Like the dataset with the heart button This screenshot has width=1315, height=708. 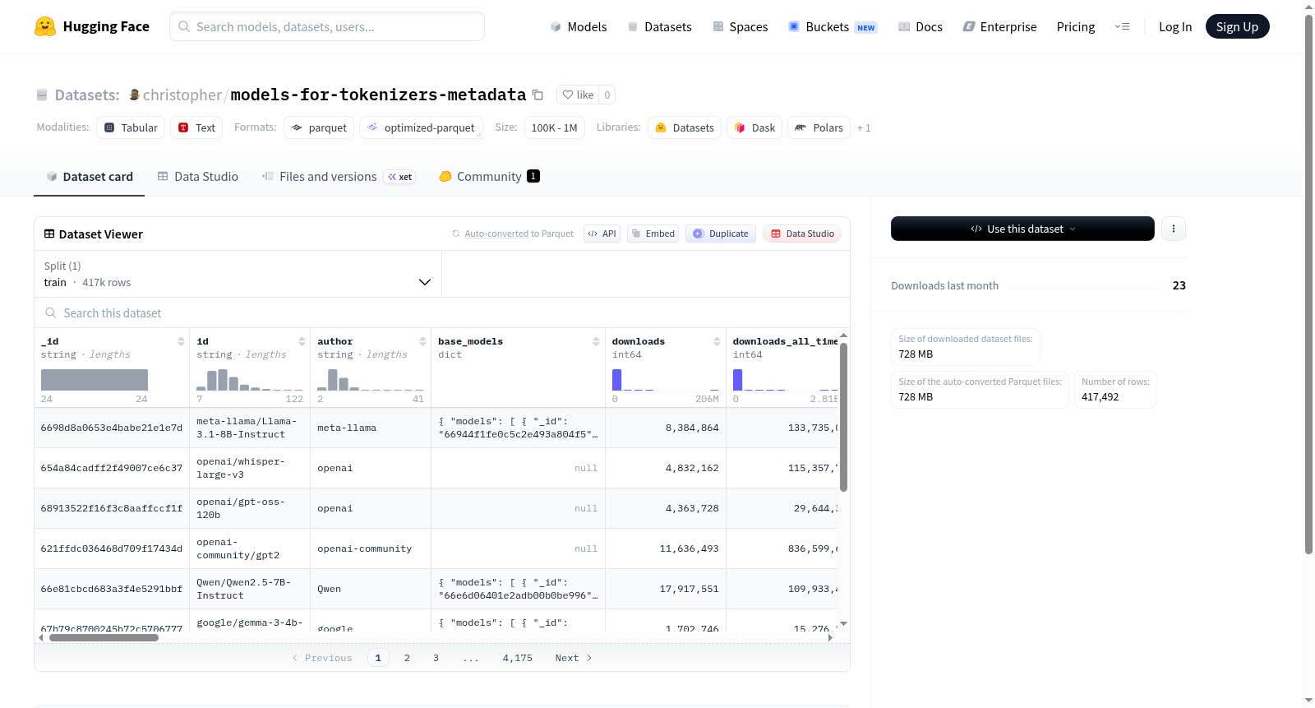click(x=578, y=95)
